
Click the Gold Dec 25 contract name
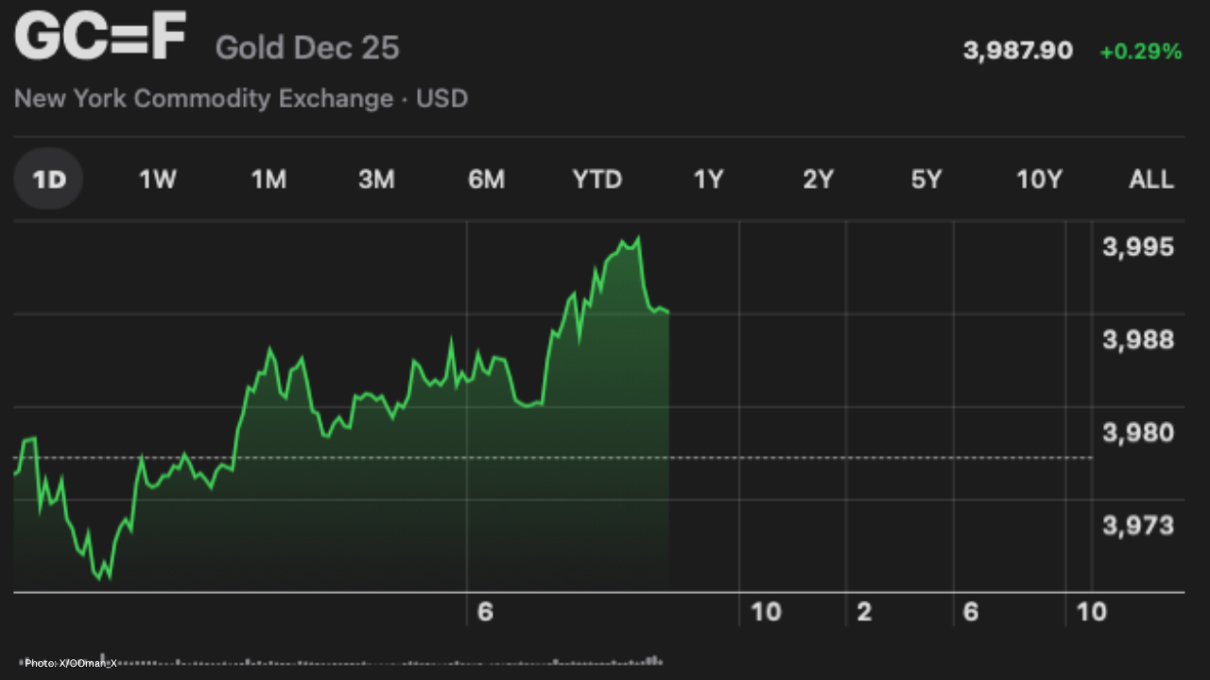point(307,48)
